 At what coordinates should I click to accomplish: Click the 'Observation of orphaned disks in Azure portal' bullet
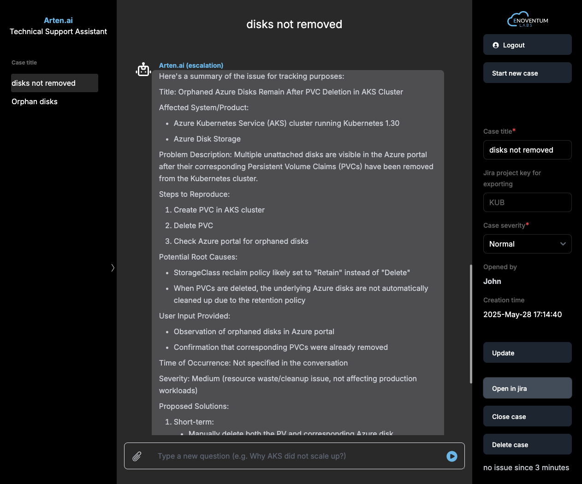tap(254, 331)
